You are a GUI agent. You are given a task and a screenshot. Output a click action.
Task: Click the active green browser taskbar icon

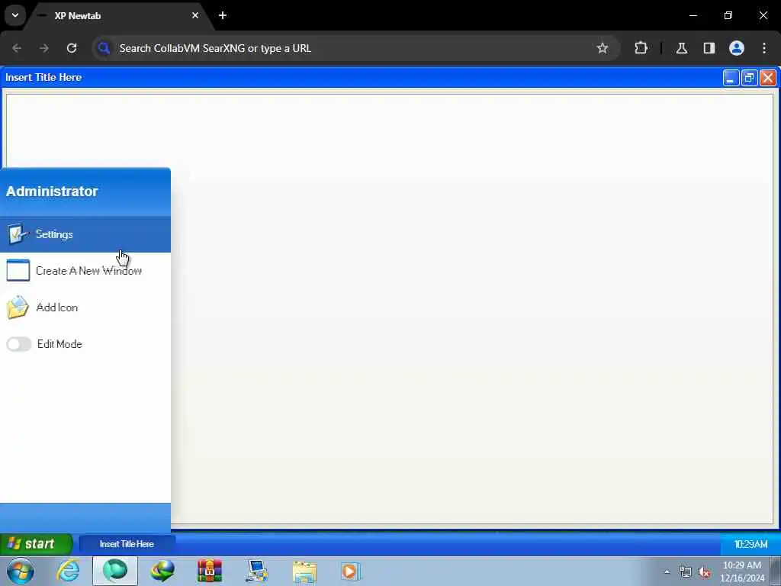tap(115, 571)
